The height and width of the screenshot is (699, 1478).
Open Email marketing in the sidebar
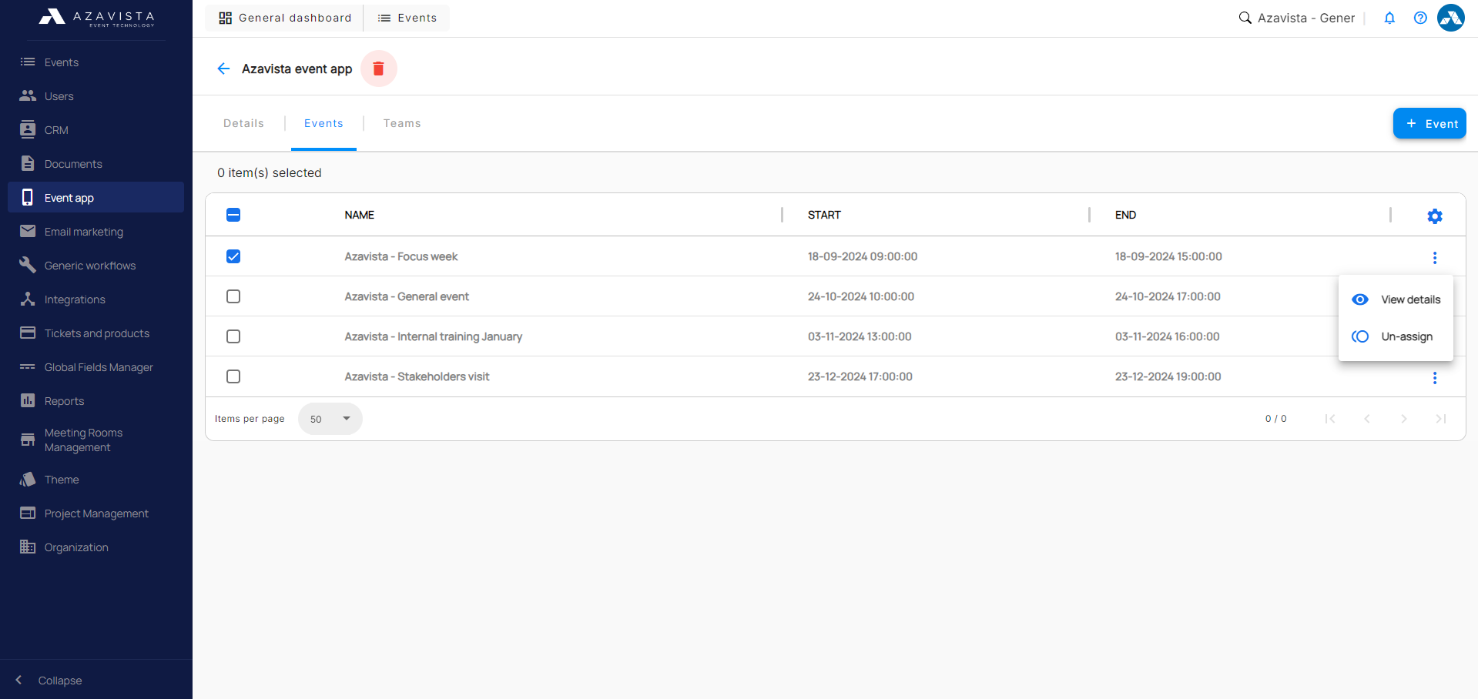tap(96, 232)
